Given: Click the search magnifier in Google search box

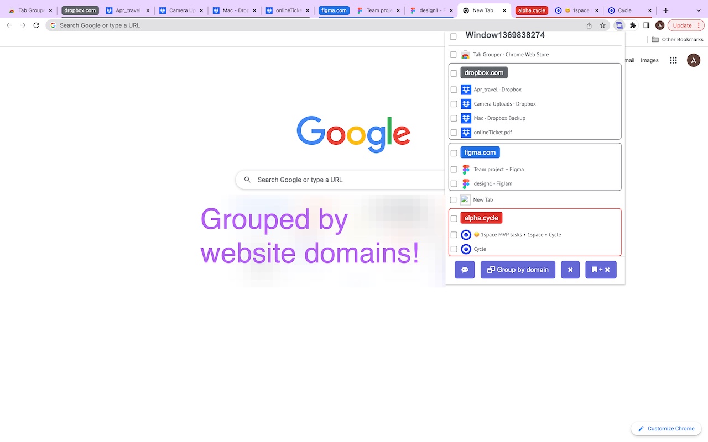Looking at the screenshot, I should pos(247,180).
